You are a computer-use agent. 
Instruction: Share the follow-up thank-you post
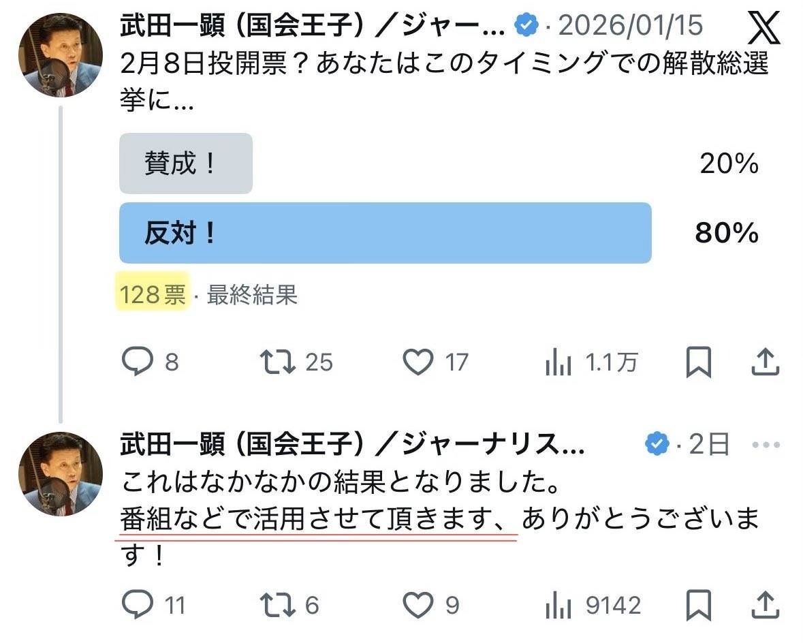tap(765, 604)
